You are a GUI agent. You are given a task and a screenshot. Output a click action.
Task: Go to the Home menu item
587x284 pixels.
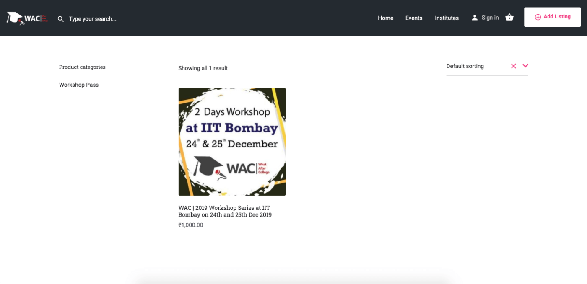385,18
